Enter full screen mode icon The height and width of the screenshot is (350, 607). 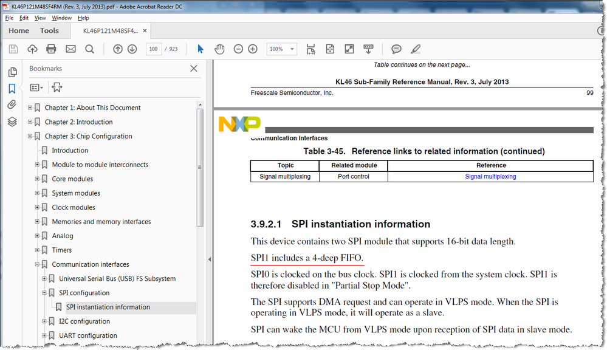tap(349, 49)
